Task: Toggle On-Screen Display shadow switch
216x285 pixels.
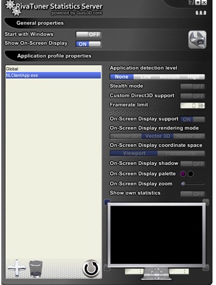Action: 192,164
